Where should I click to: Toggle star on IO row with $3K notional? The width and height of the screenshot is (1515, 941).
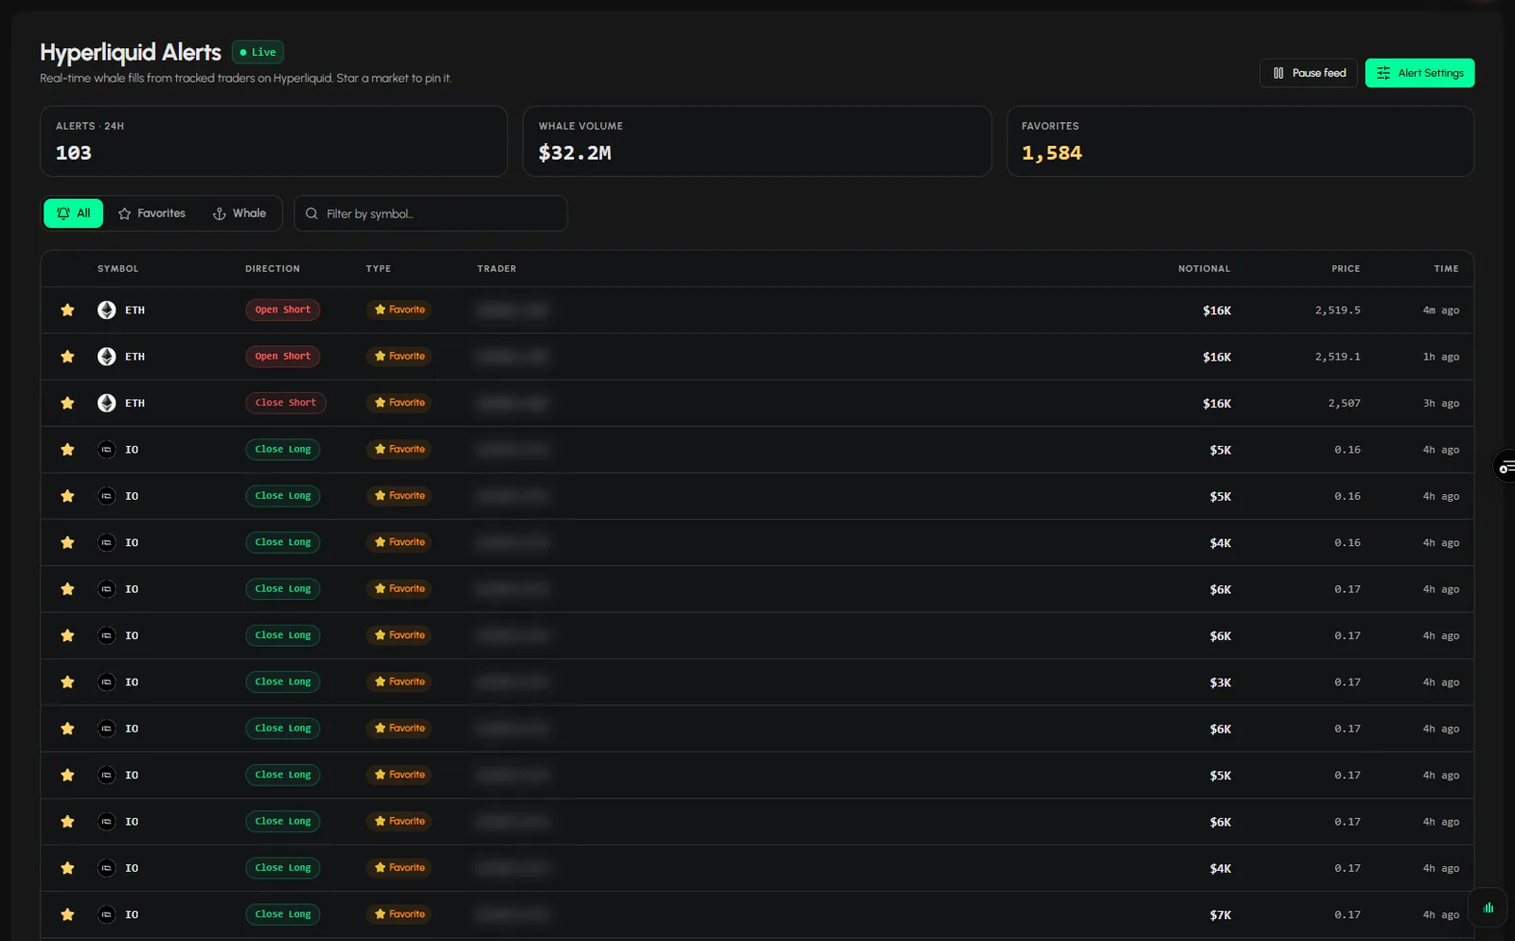tap(67, 682)
